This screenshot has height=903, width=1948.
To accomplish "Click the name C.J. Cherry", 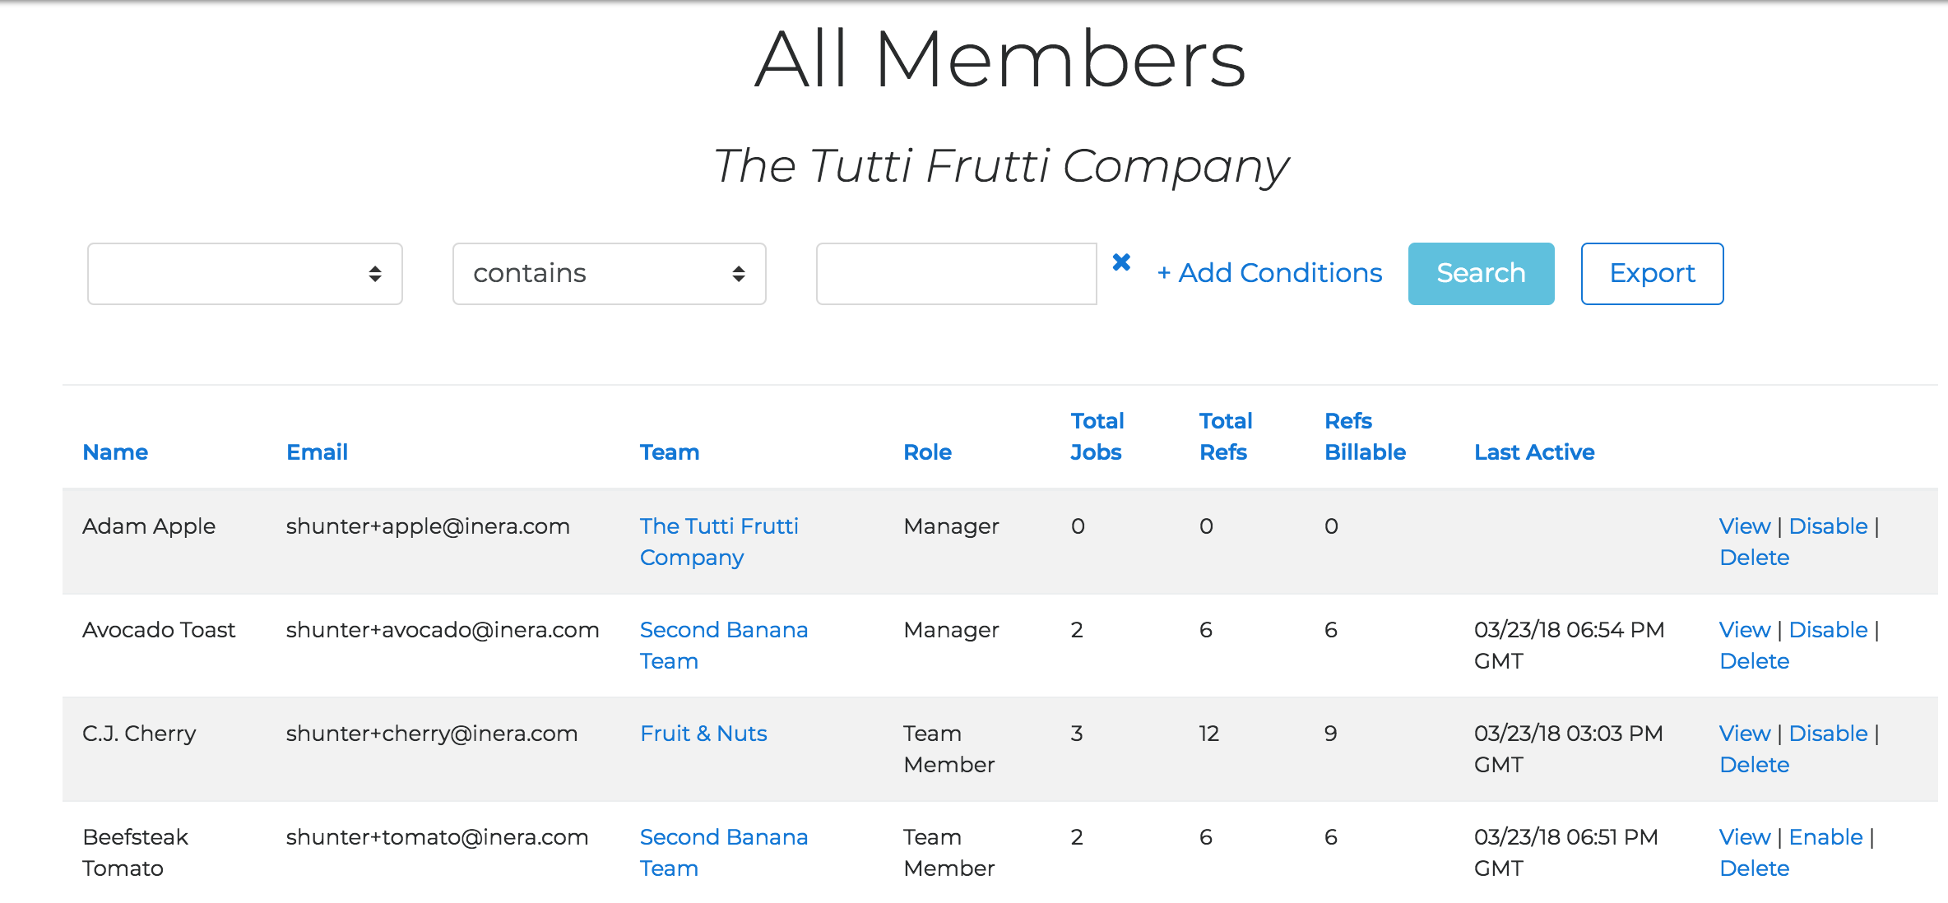I will click(139, 734).
